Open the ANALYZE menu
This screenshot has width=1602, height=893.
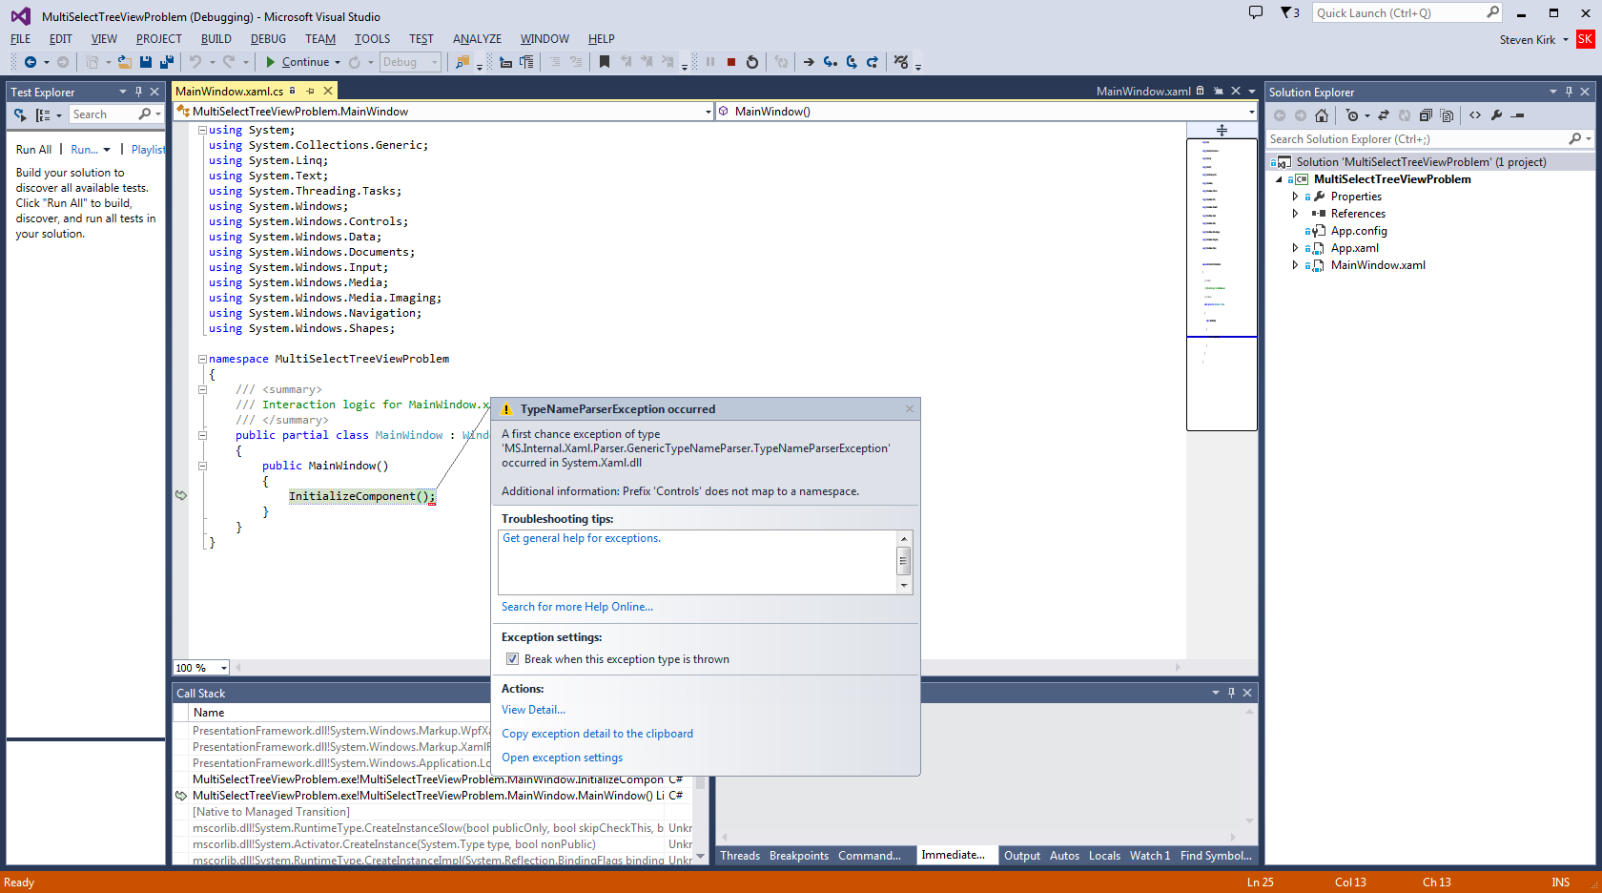click(477, 39)
